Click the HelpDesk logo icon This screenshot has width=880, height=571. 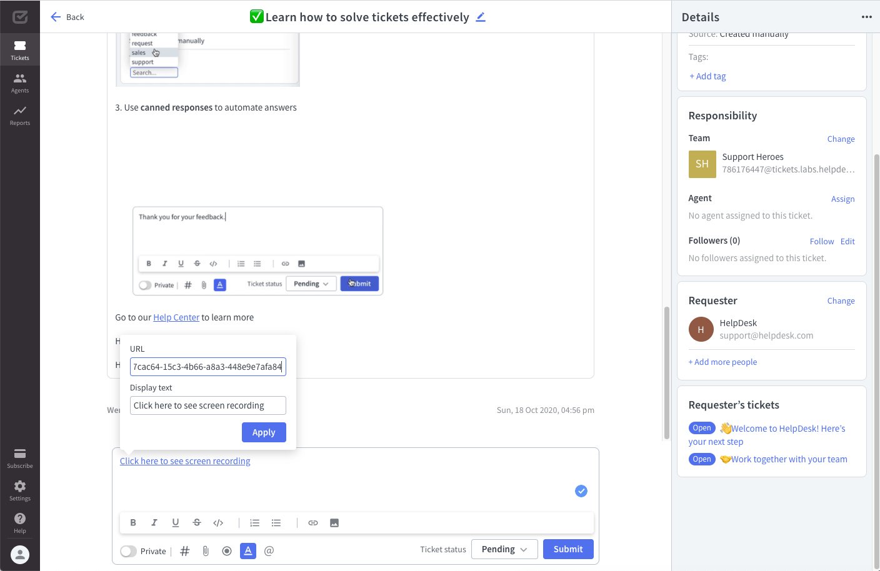pyautogui.click(x=20, y=17)
